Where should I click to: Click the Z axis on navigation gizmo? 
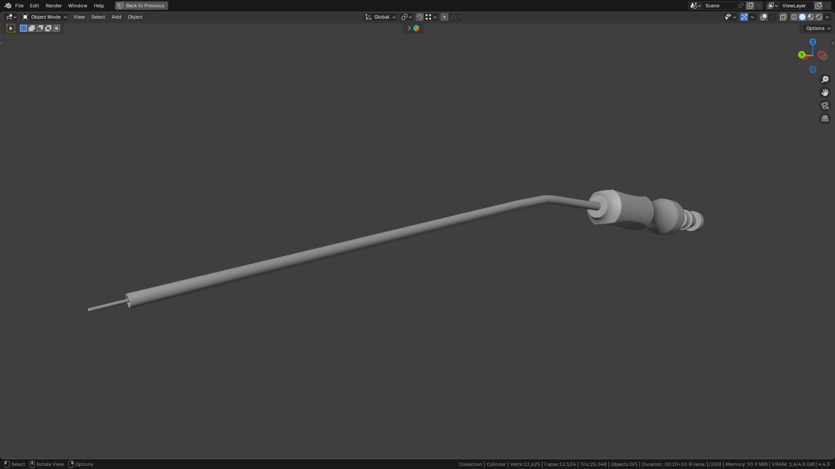(813, 42)
